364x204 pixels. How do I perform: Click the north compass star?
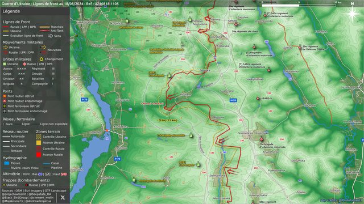click(x=352, y=13)
